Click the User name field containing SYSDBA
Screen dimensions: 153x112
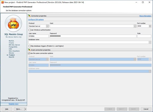click(x=39, y=36)
